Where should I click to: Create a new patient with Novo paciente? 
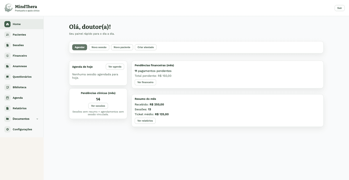click(122, 47)
